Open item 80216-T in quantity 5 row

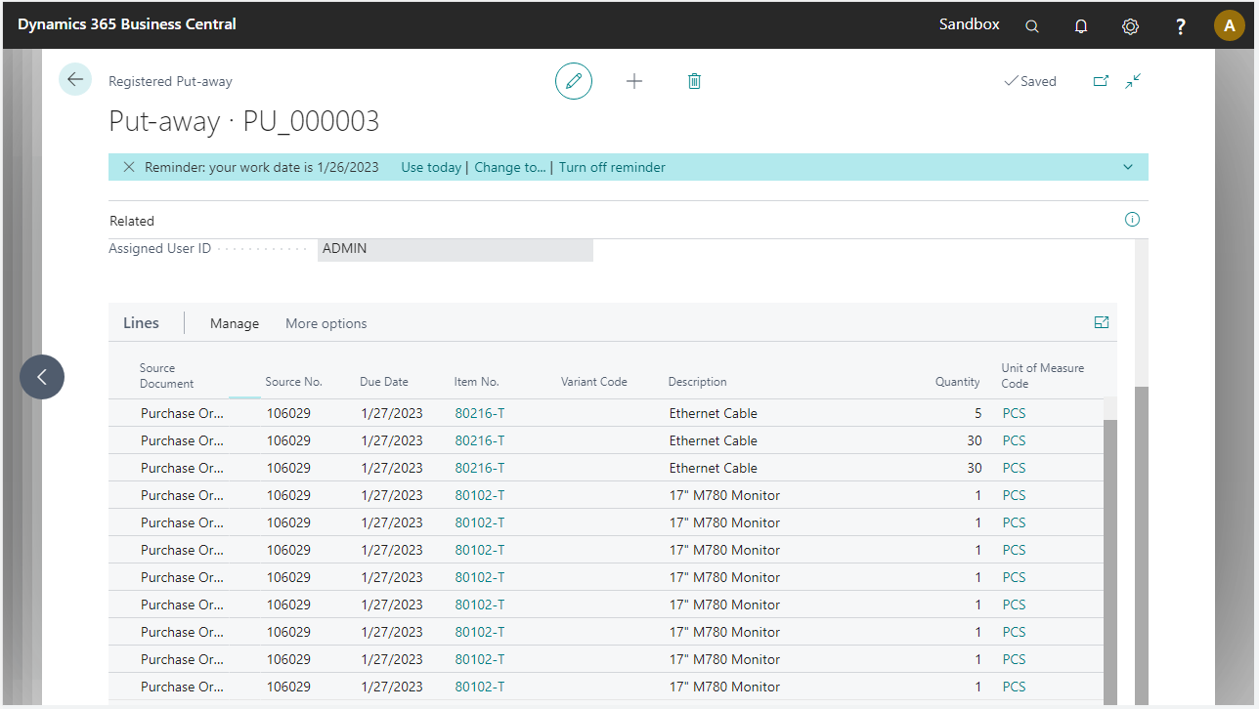click(480, 413)
